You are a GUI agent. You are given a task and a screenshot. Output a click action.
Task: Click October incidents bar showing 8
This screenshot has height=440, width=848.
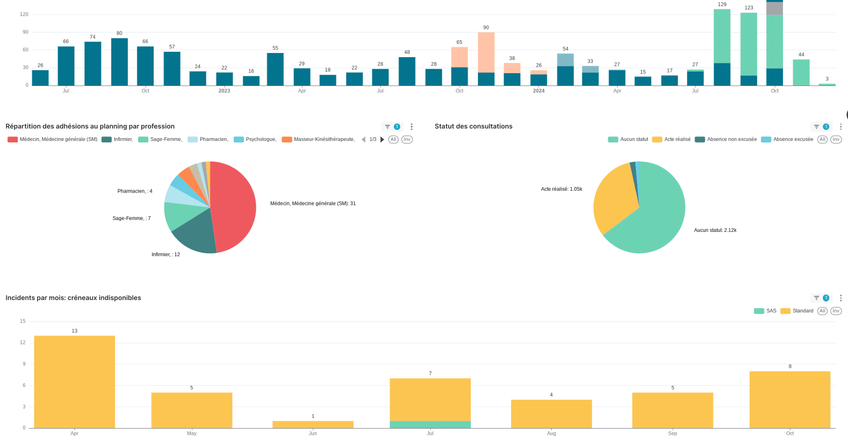pos(790,400)
